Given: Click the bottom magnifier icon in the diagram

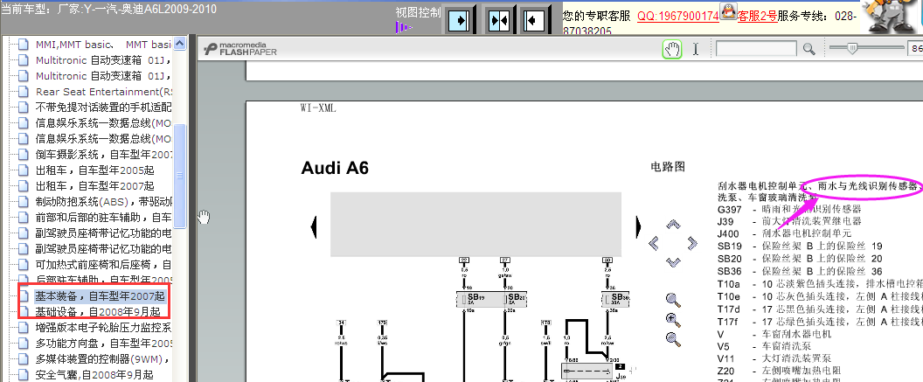Looking at the screenshot, I should (673, 338).
